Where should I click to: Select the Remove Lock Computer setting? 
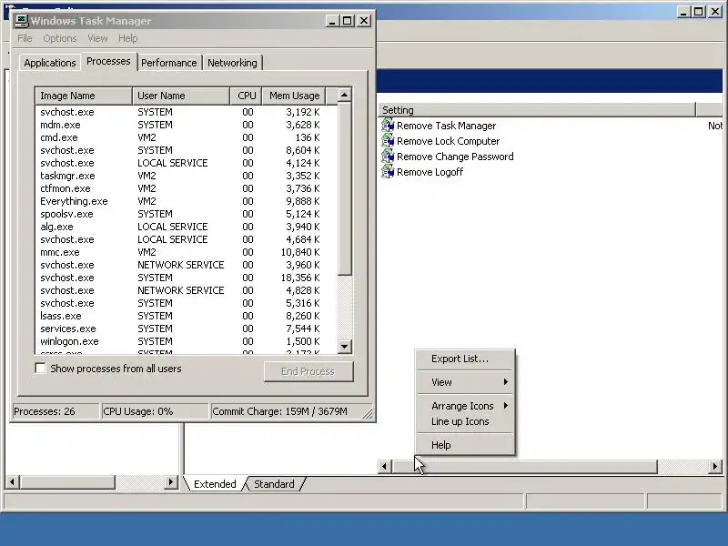[x=448, y=141]
